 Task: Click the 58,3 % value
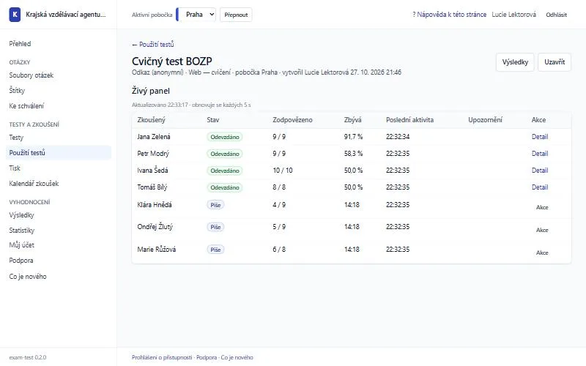coord(353,154)
